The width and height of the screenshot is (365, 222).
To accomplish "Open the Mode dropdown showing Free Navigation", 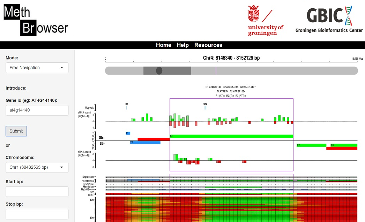I will (x=37, y=68).
